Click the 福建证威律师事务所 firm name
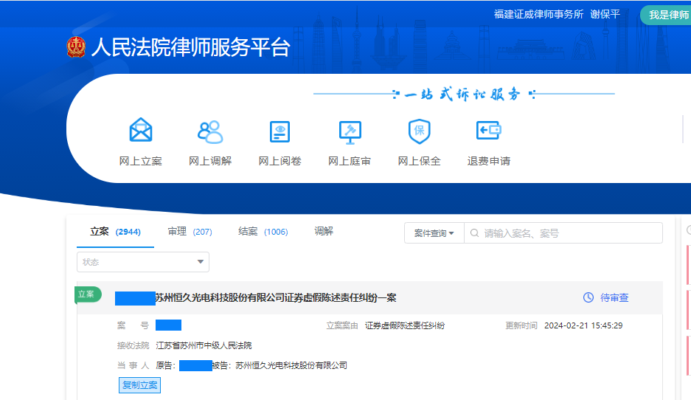Image resolution: width=691 pixels, height=400 pixels. [x=538, y=14]
